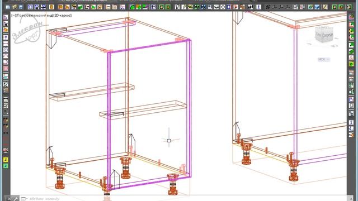Screen dimensions: 358x201
Task: Select the line tool atop the left toolbar
Action: [6, 17]
